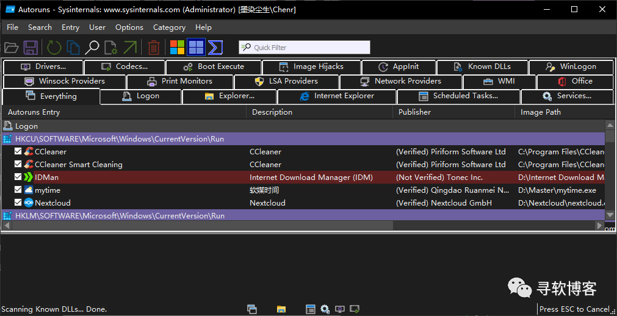Delete entry with the trash can icon
617x316 pixels.
tap(153, 47)
